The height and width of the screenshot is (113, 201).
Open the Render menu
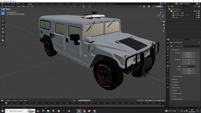13,4
